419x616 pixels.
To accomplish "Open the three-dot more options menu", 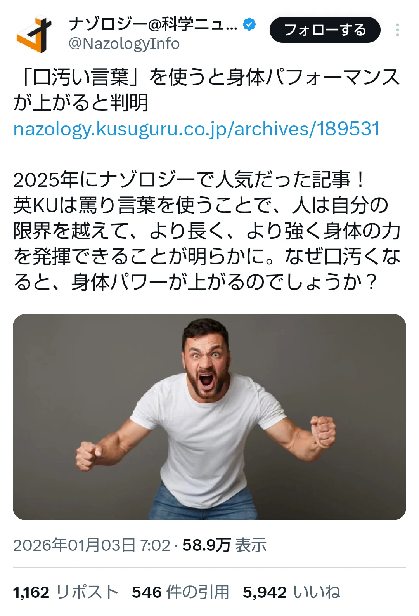I will point(398,30).
